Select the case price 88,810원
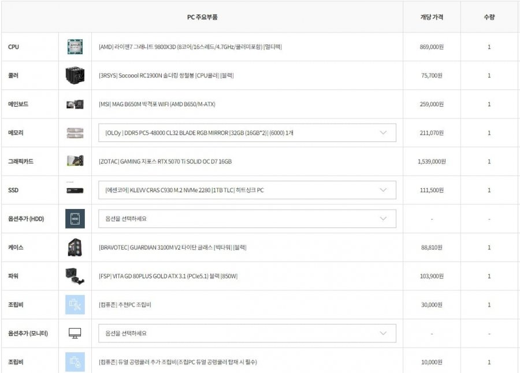The image size is (520, 373). [x=432, y=247]
